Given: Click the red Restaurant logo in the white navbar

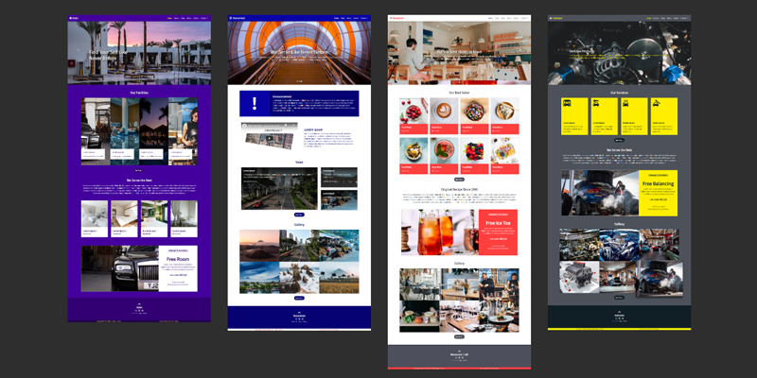Looking at the screenshot, I should tap(396, 18).
